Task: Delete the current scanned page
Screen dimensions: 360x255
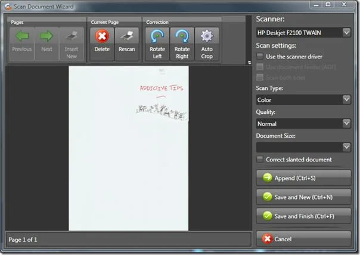Action: click(102, 36)
